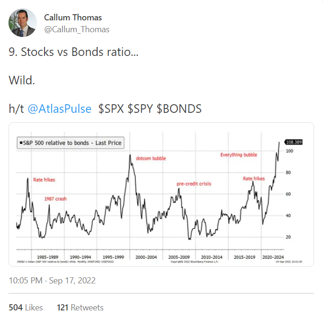The image size is (323, 318).
Task: Click the @Callum_Thomas handle
Action: pyautogui.click(x=76, y=29)
